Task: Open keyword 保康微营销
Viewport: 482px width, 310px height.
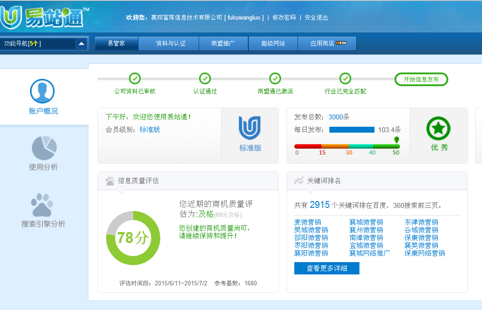Action: [x=421, y=238]
